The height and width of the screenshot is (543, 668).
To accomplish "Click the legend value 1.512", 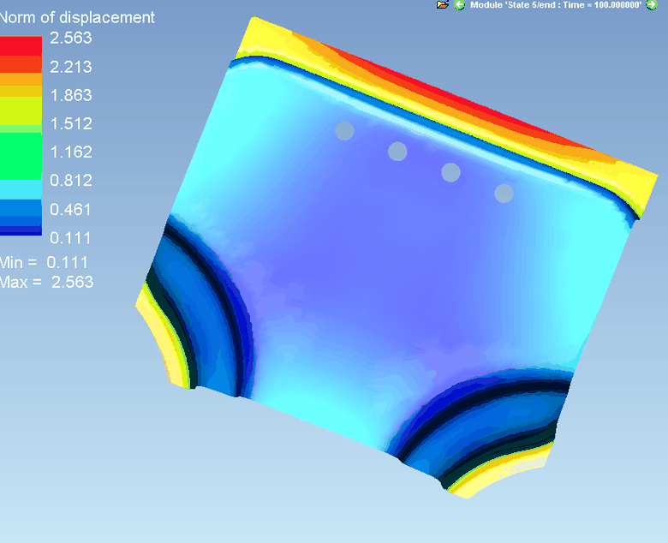I will pos(71,123).
